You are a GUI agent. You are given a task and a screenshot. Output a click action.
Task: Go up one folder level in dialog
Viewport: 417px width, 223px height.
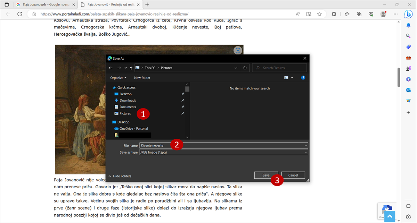131,68
